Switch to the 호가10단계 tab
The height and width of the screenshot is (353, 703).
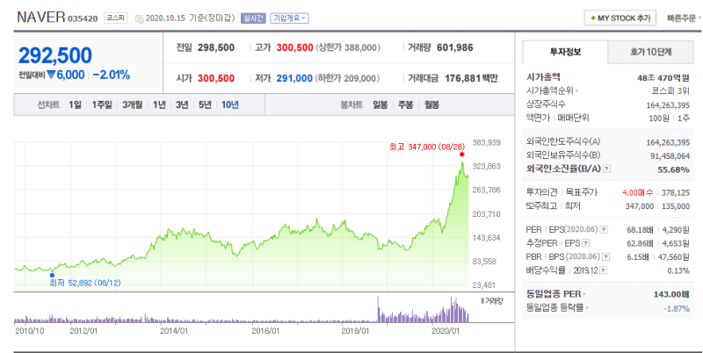(650, 52)
